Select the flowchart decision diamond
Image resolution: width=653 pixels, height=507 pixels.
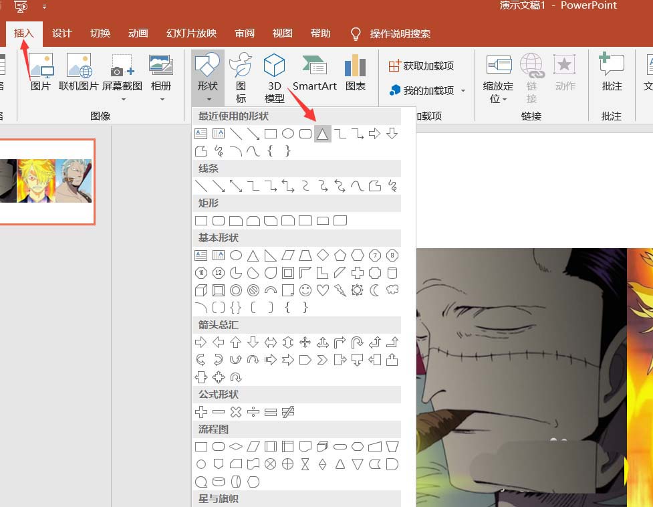pos(236,447)
